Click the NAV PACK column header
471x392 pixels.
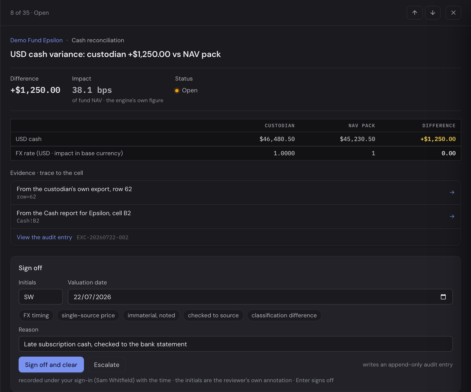point(362,126)
